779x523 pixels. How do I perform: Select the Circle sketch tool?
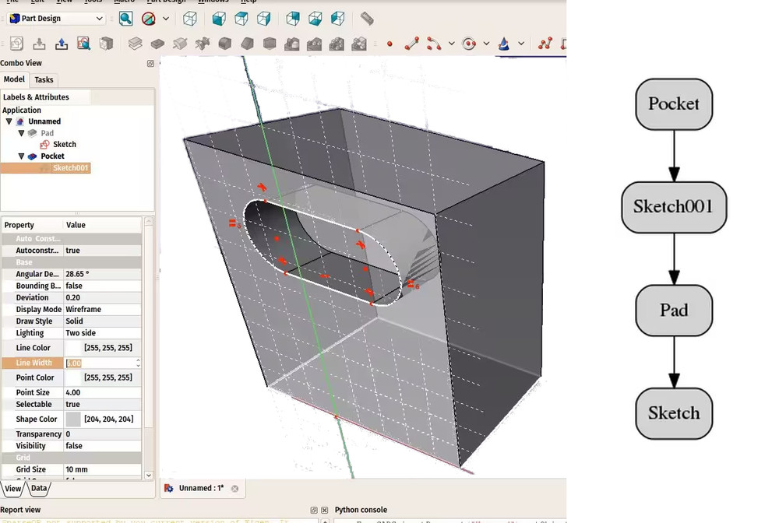468,44
